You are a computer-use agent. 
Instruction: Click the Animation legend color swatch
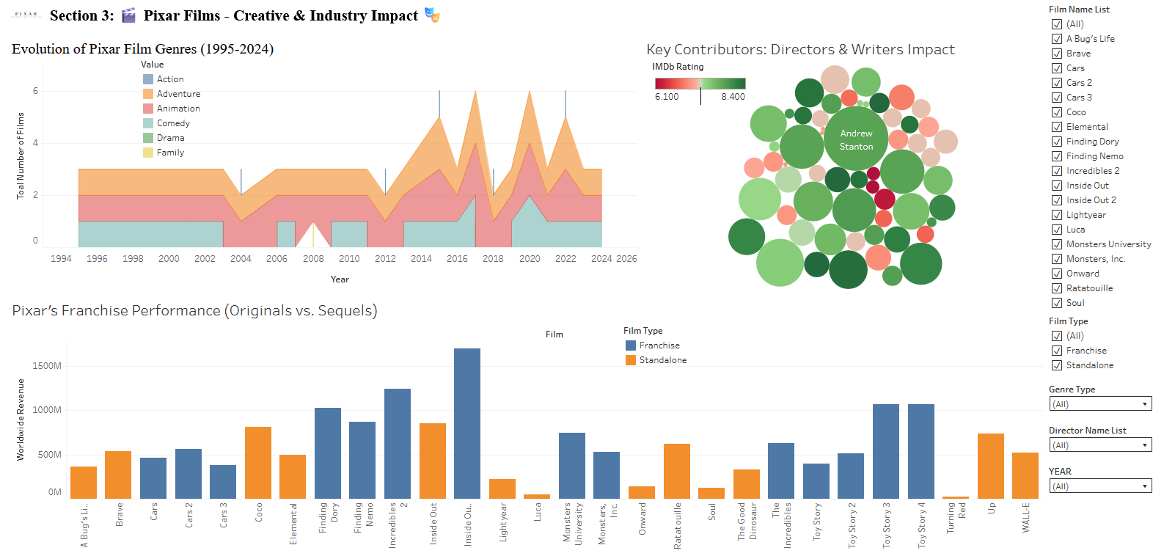pyautogui.click(x=148, y=109)
